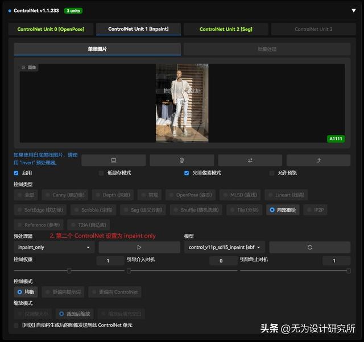Viewport: 364px width, 342px height.
Task: Click the upward arrow send-dimensions icon
Action: point(318,160)
